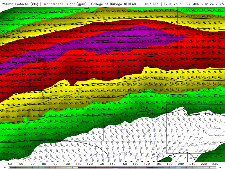Click the 160 knot legend label

[136, 164]
